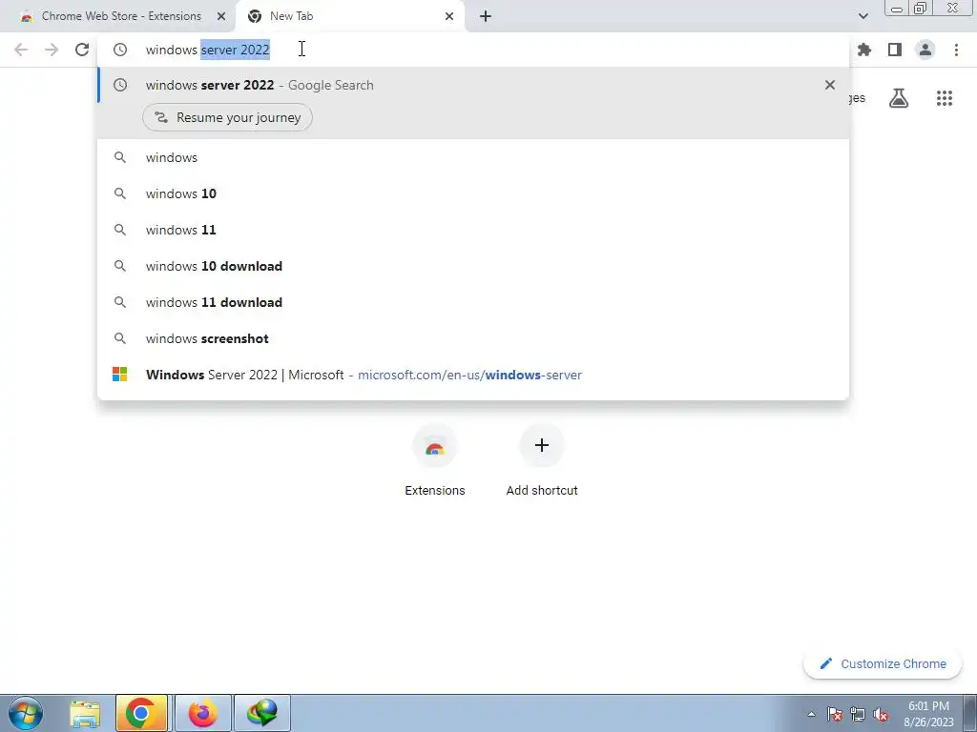The image size is (977, 732).
Task: Close the Chrome Web Store tab
Action: click(221, 16)
